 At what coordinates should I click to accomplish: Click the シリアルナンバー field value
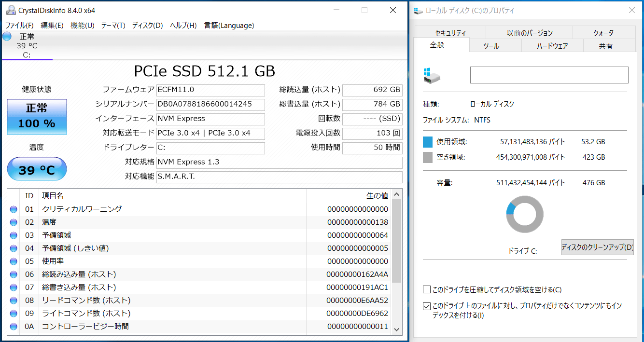[x=210, y=105]
